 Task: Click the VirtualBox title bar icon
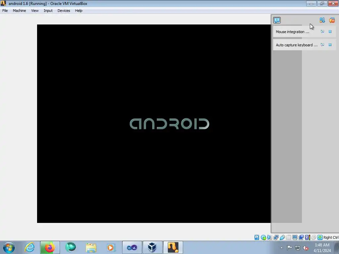[3, 3]
